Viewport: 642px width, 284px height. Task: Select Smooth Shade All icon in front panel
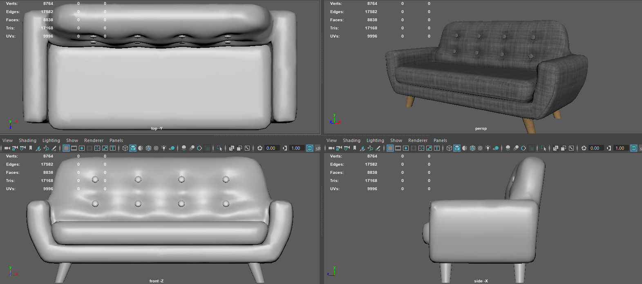click(x=133, y=148)
